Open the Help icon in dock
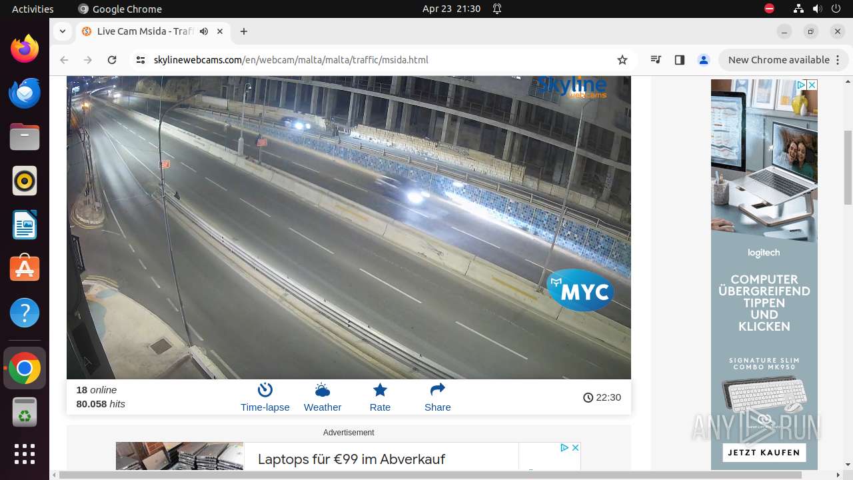 click(x=25, y=313)
